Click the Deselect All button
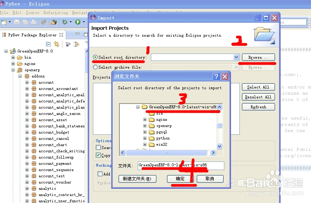Image resolution: width=311 pixels, height=203 pixels. (258, 97)
